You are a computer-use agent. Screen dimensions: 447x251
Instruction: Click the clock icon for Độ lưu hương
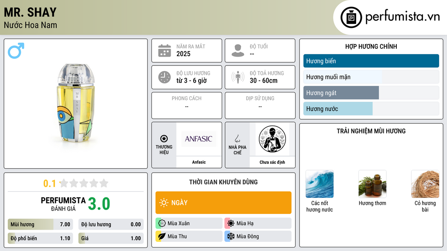[x=165, y=77]
